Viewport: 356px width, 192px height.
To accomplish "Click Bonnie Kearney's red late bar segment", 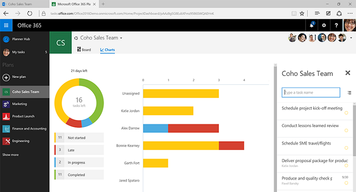I will pyautogui.click(x=231, y=146).
